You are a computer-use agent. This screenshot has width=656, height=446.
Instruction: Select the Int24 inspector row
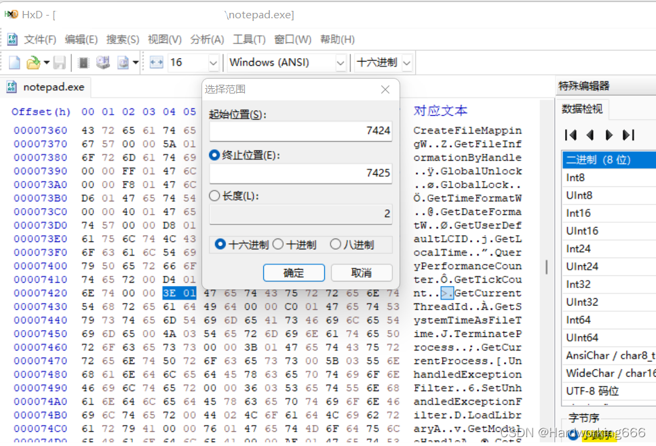click(x=609, y=249)
